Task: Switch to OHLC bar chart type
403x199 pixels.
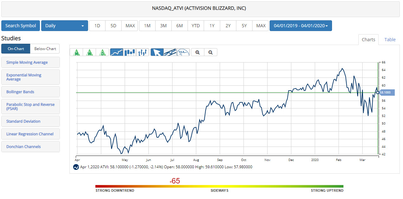Action: pyautogui.click(x=143, y=52)
